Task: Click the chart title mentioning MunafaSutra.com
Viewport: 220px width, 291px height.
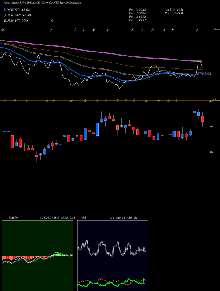Action: [43, 3]
